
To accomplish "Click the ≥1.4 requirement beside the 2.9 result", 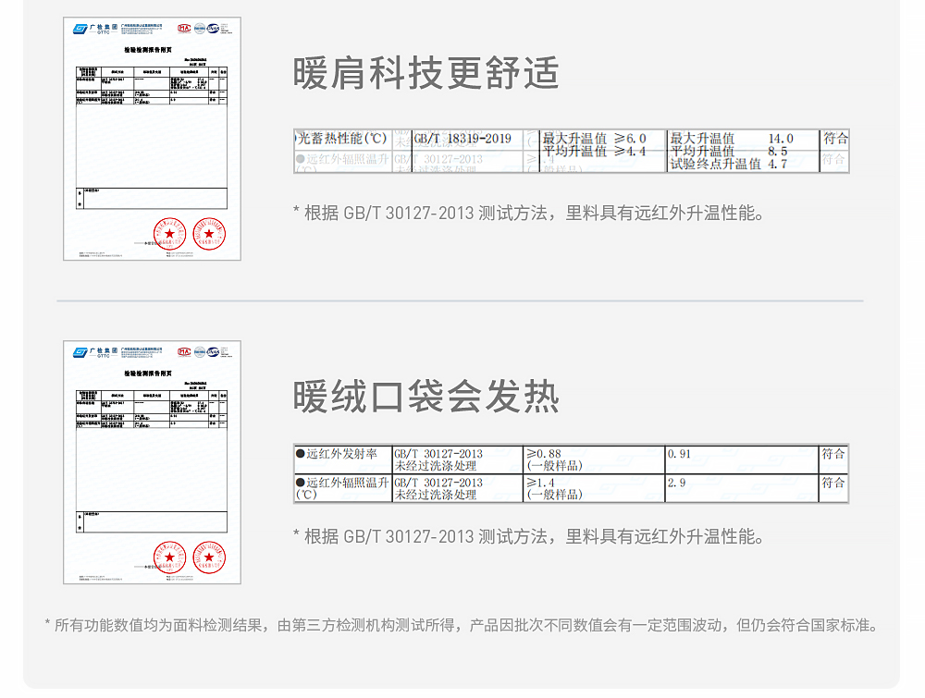I will click(540, 483).
